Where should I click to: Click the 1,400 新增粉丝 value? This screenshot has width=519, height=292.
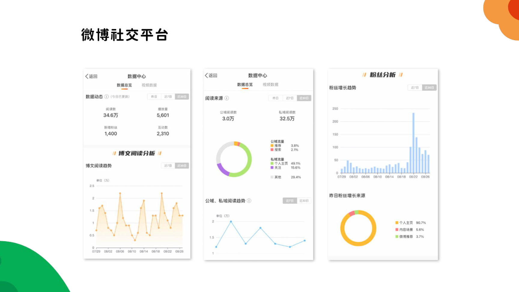pos(111,134)
